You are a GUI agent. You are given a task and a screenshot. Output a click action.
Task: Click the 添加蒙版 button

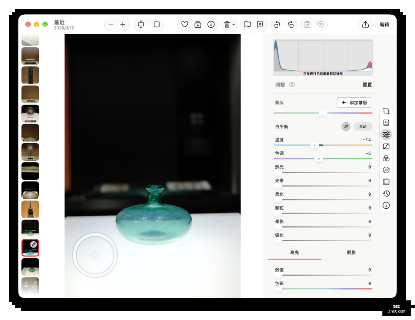[x=354, y=102]
